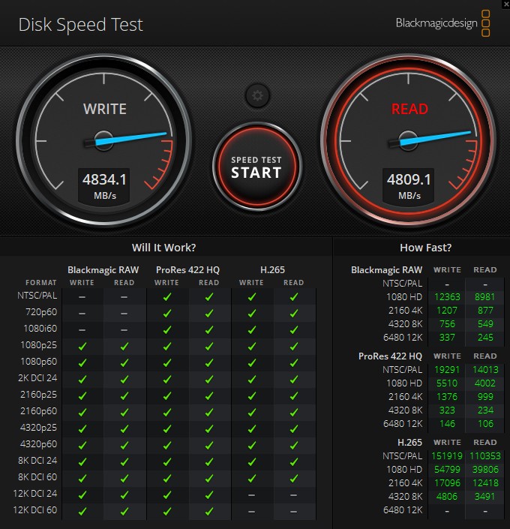Screen dimensions: 510x529
Task: Click the Disk Speed Test title
Action: 80,25
